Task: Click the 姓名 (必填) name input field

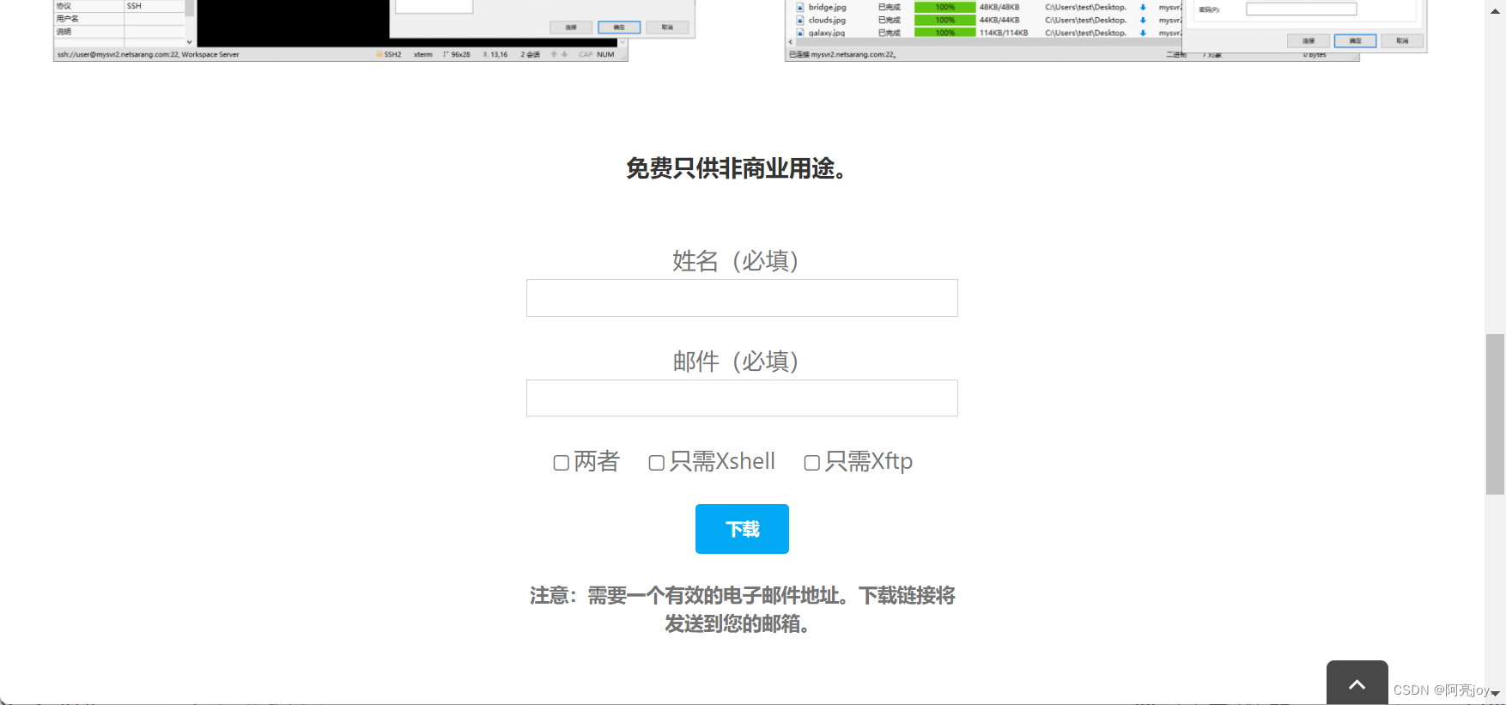Action: tap(742, 298)
